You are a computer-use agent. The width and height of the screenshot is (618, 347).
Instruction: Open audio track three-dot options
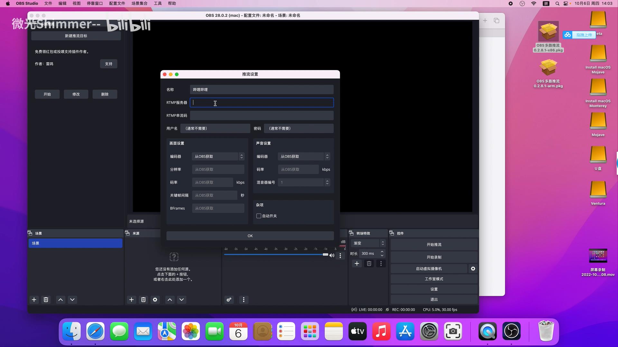point(340,255)
